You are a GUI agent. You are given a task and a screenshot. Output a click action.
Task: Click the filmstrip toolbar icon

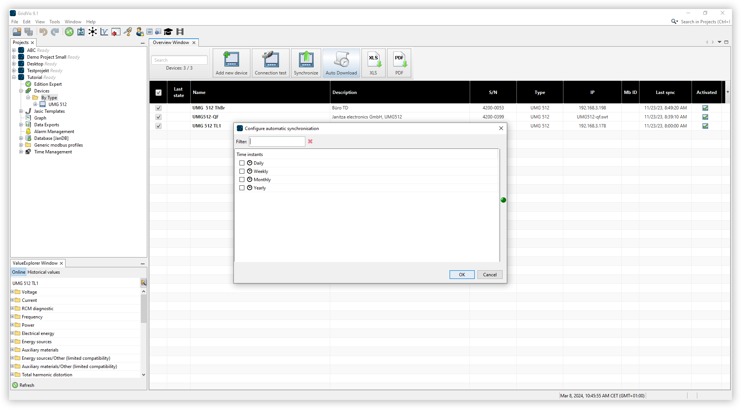(180, 32)
